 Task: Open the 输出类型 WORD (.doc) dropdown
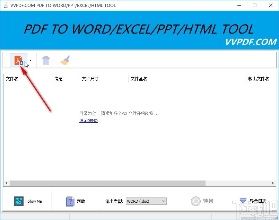coord(146,201)
